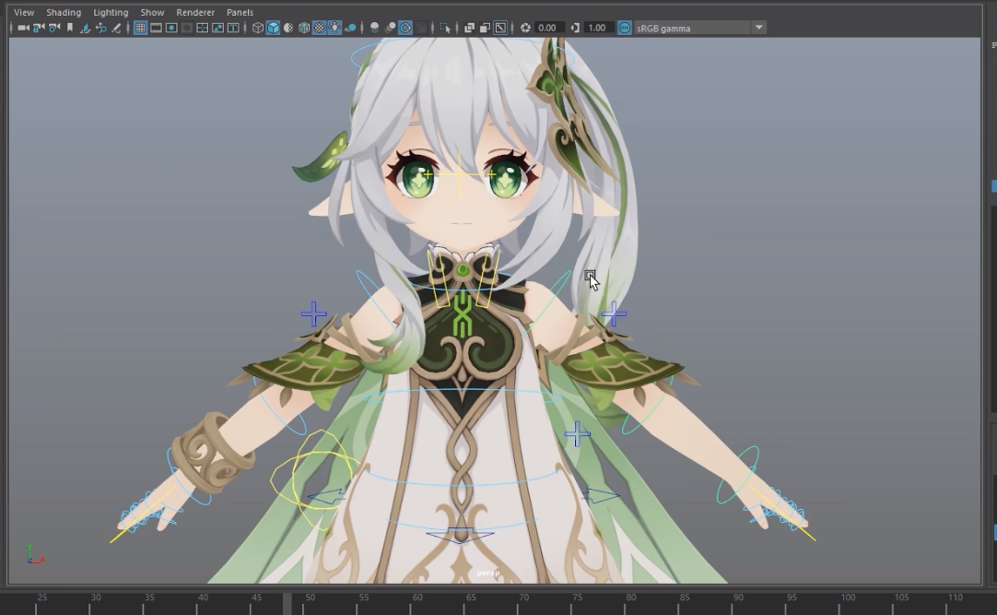997x615 pixels.
Task: Click the Select Camera icon
Action: coord(23,28)
